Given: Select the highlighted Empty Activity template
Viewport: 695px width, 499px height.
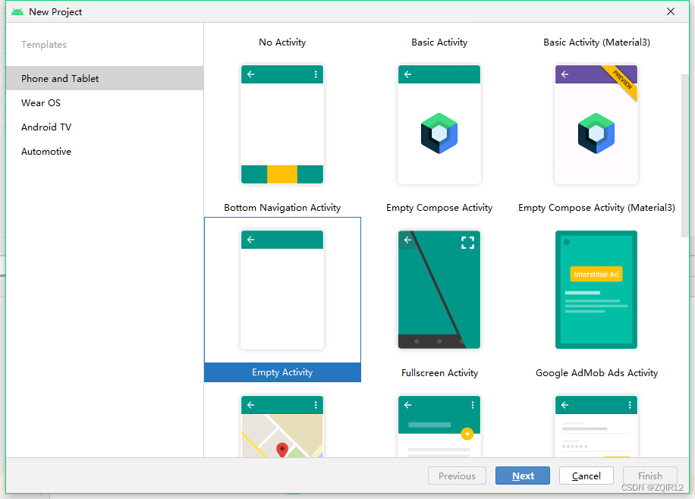Looking at the screenshot, I should pos(282,300).
